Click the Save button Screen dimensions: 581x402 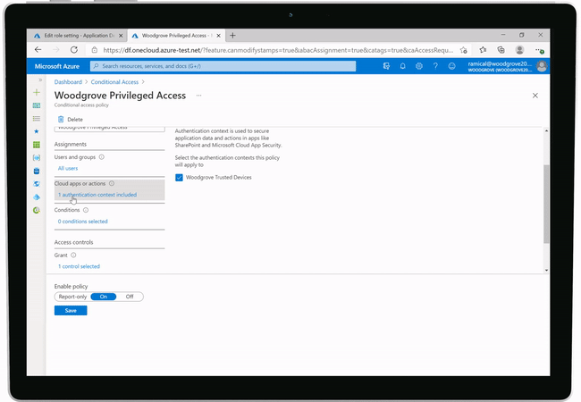click(71, 310)
